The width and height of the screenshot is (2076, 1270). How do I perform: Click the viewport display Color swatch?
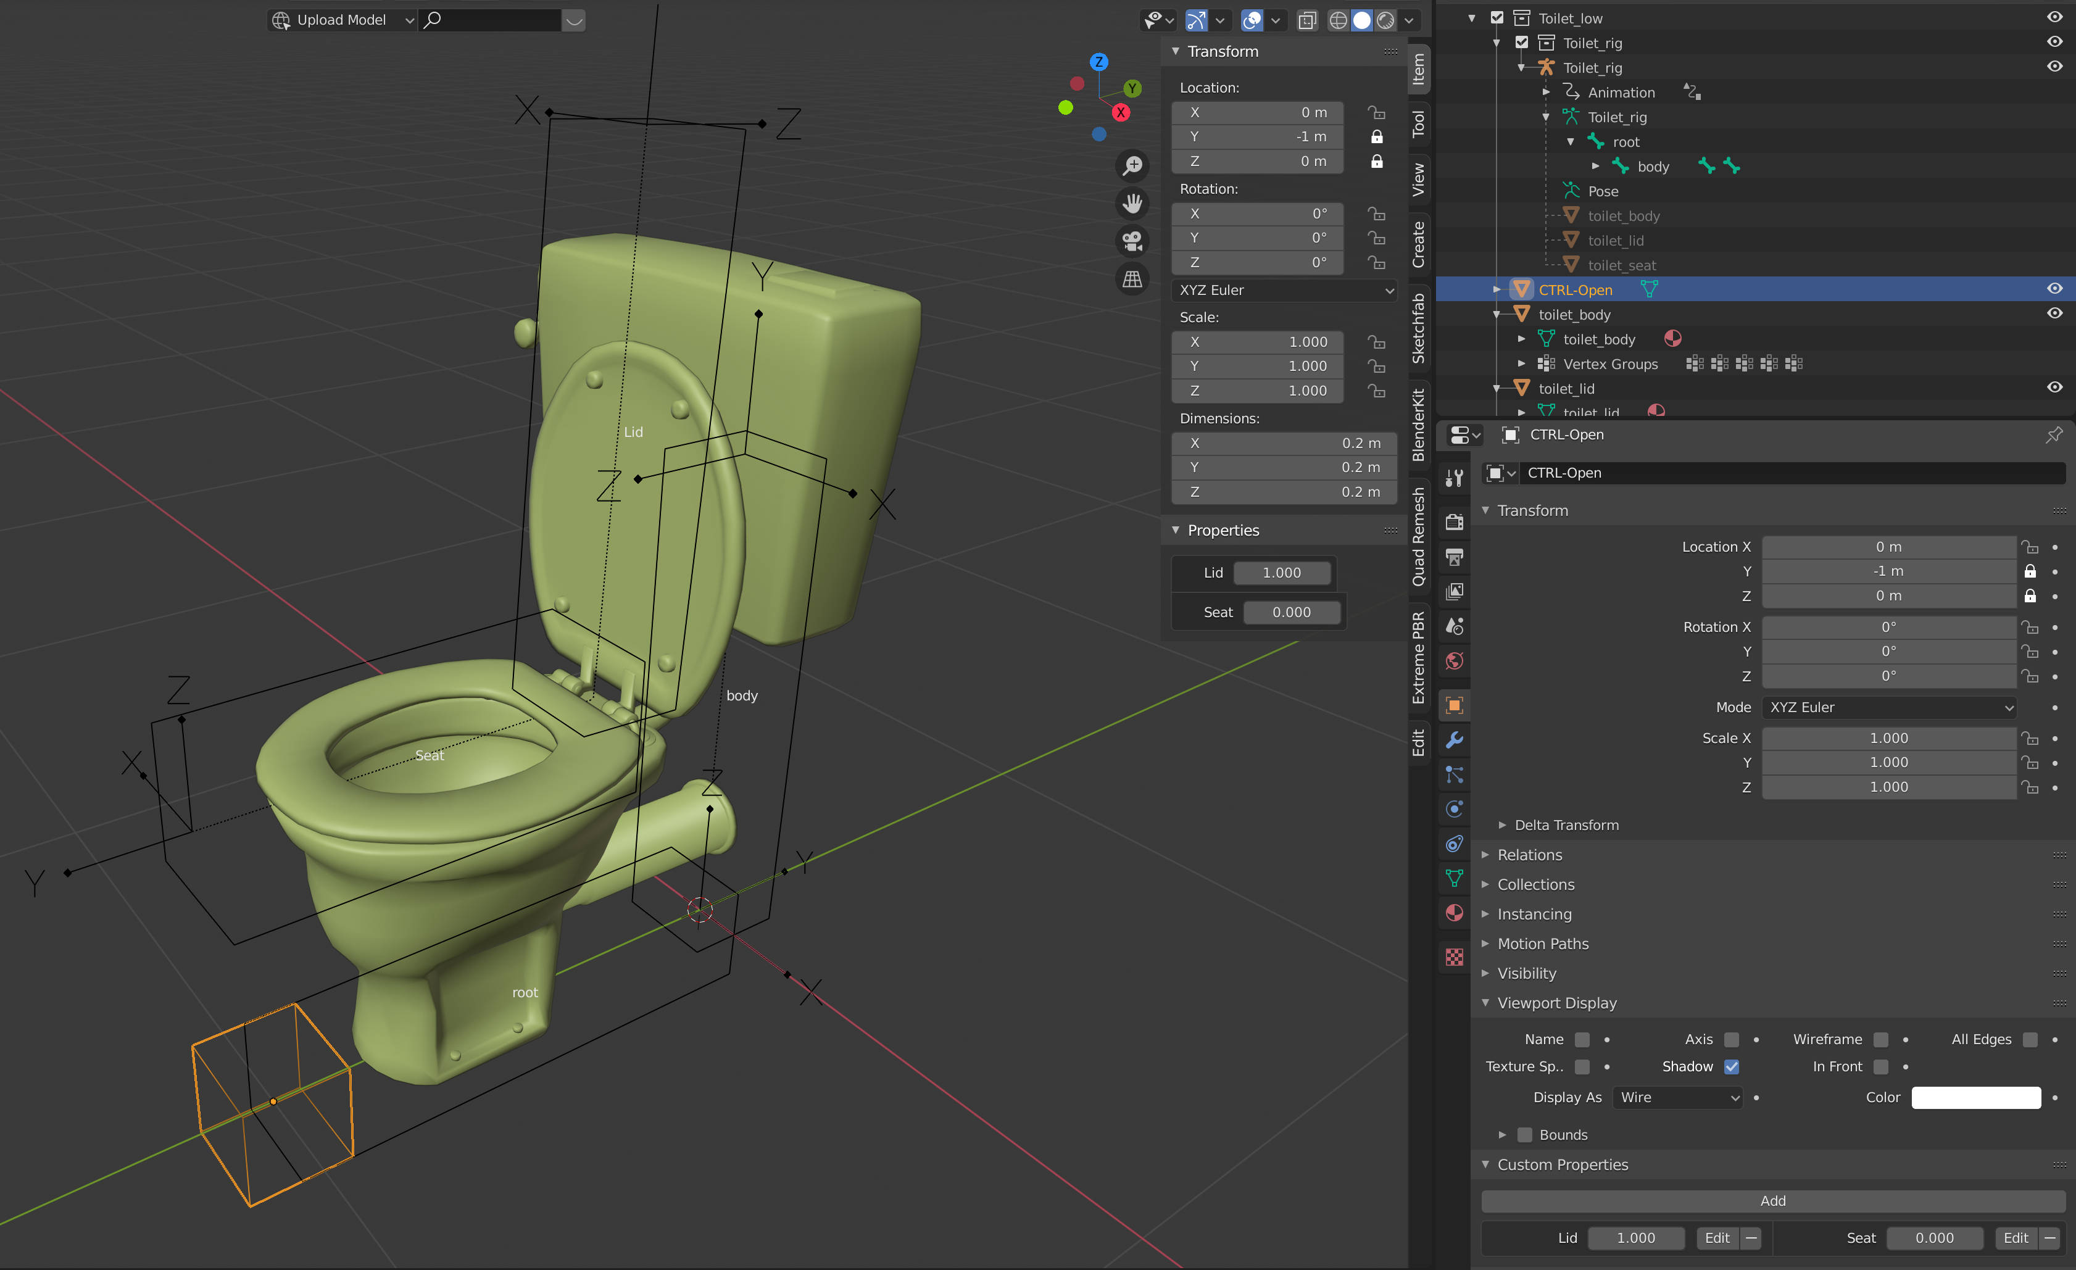click(1976, 1097)
